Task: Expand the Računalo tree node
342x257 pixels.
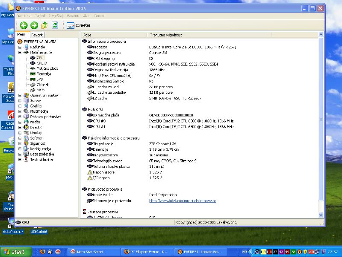Action: click(20, 47)
